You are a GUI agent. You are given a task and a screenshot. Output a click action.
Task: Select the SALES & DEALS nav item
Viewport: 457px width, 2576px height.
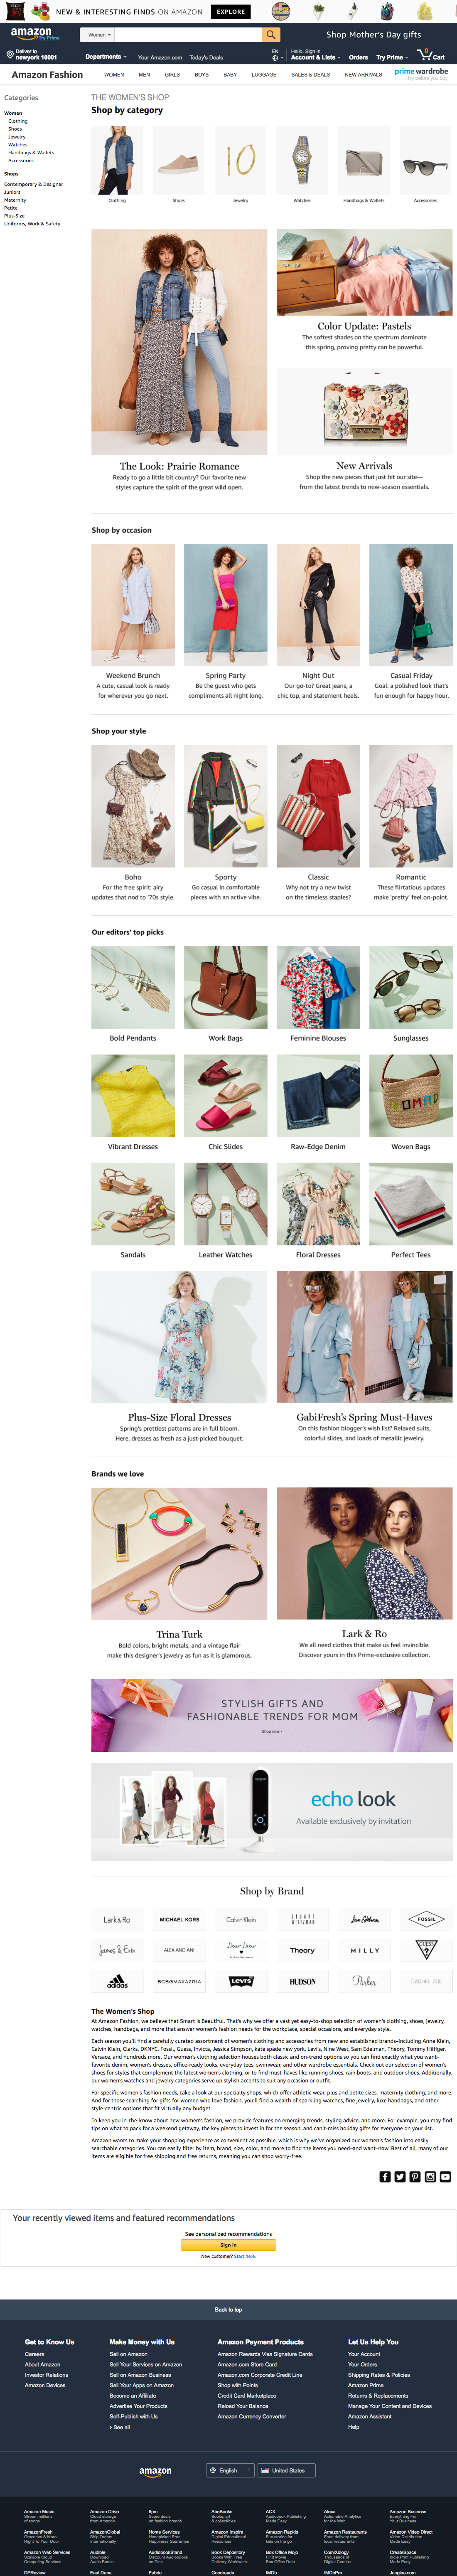coord(310,75)
